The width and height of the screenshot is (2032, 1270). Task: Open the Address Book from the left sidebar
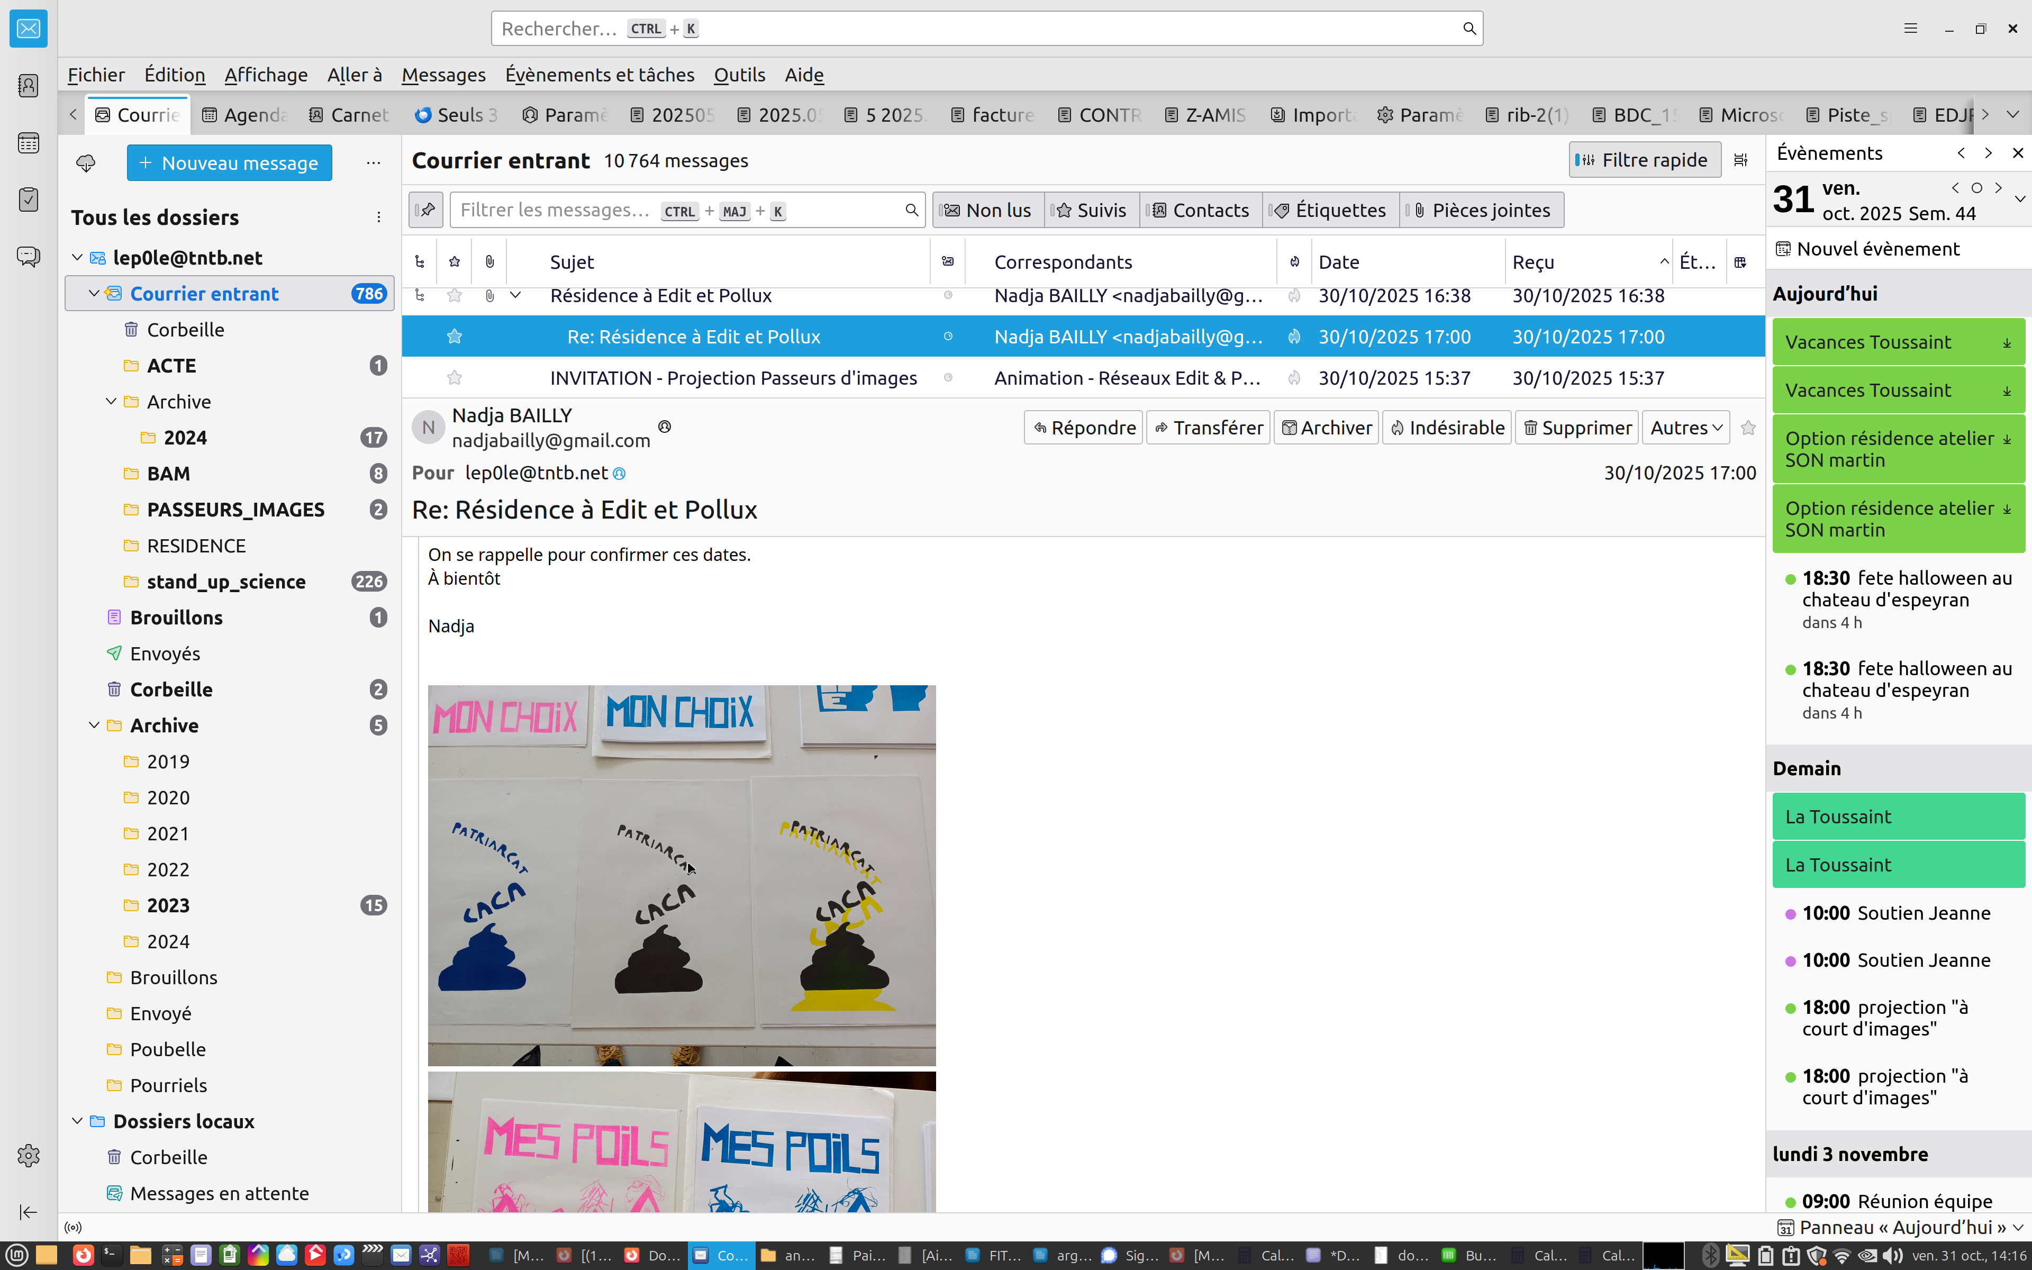[28, 86]
